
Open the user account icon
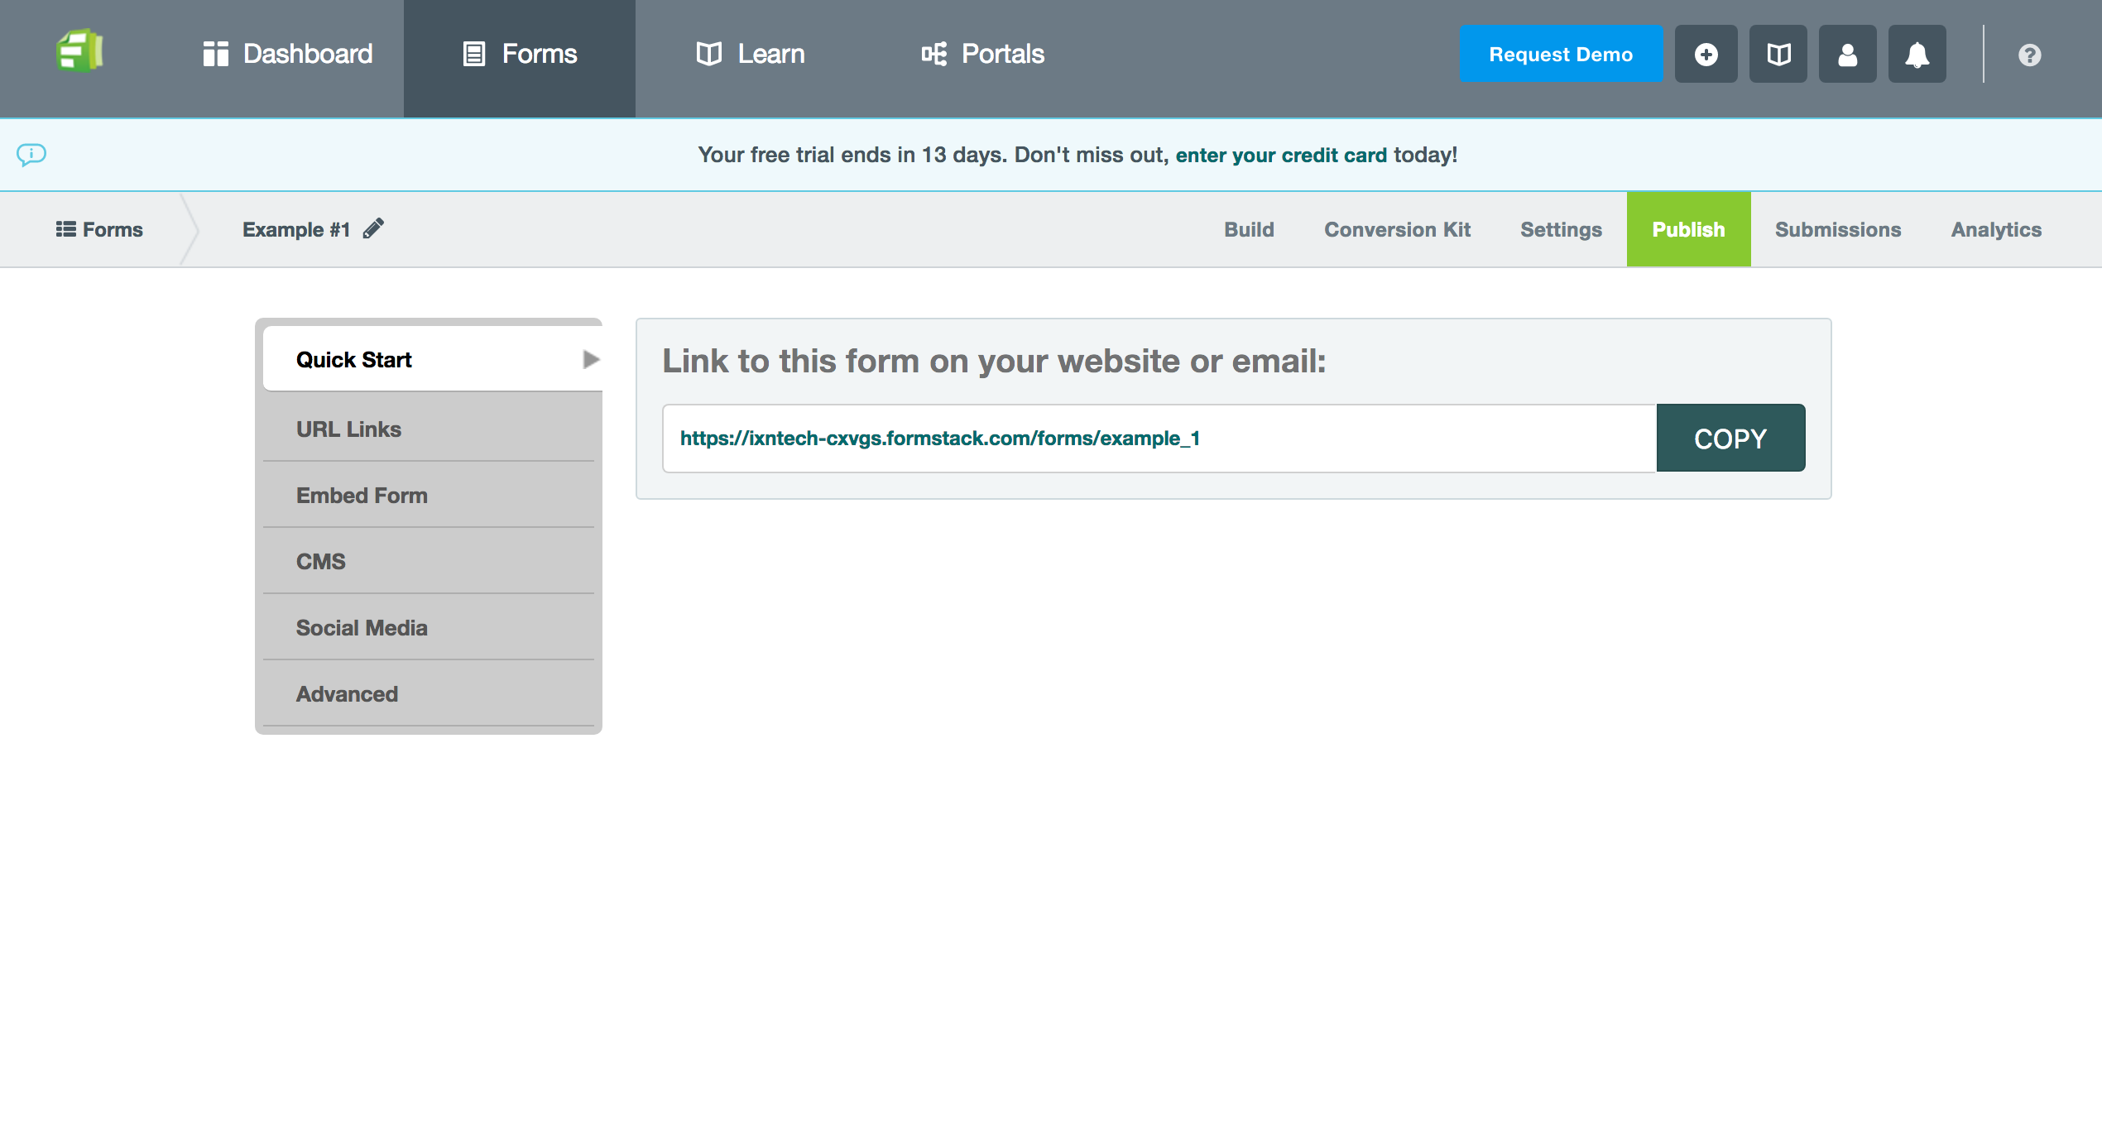1848,55
